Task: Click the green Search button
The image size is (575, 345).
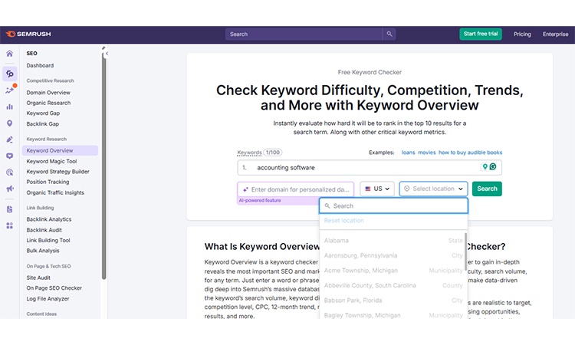Action: [x=487, y=189]
